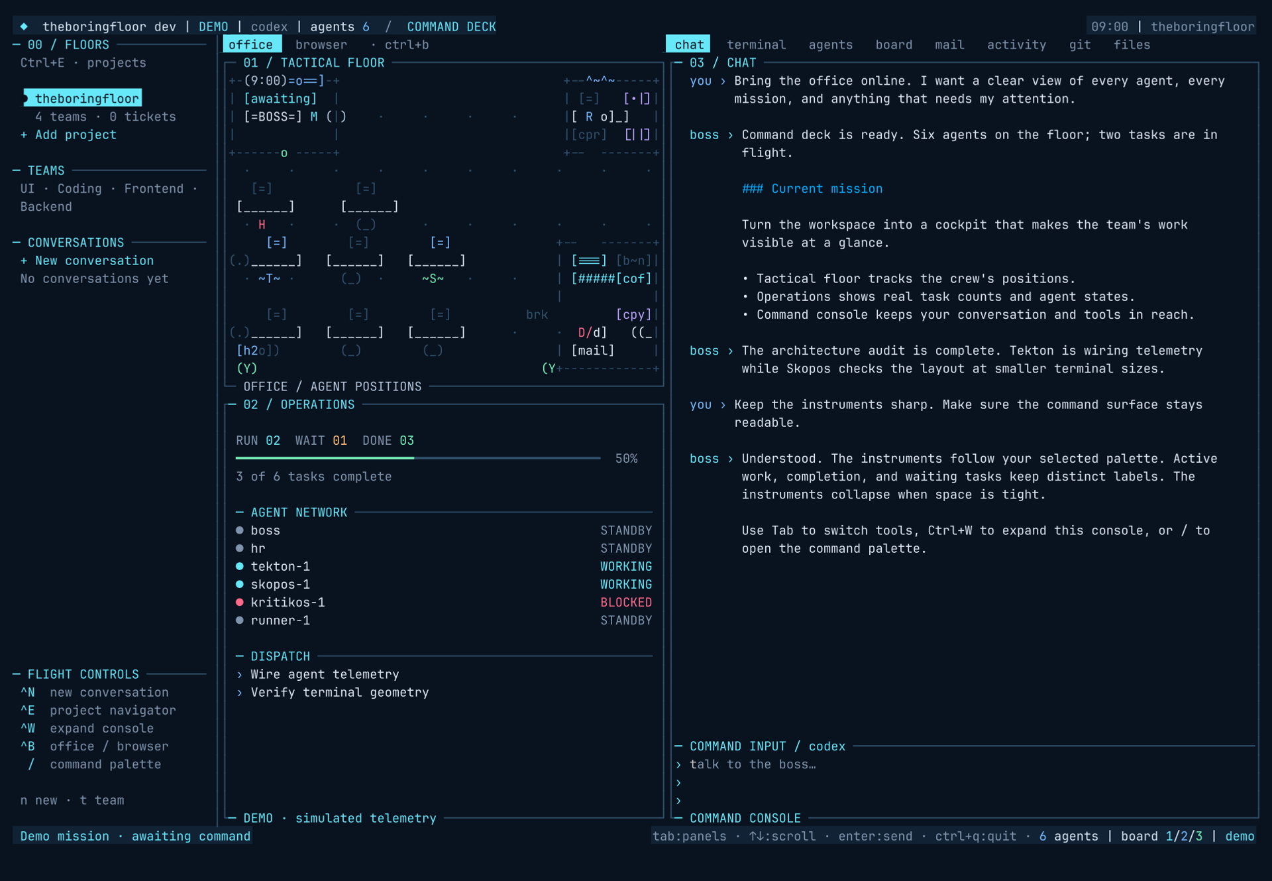Click the kritikos-1 BLOCKED status label
This screenshot has height=881, width=1272.
(x=626, y=602)
